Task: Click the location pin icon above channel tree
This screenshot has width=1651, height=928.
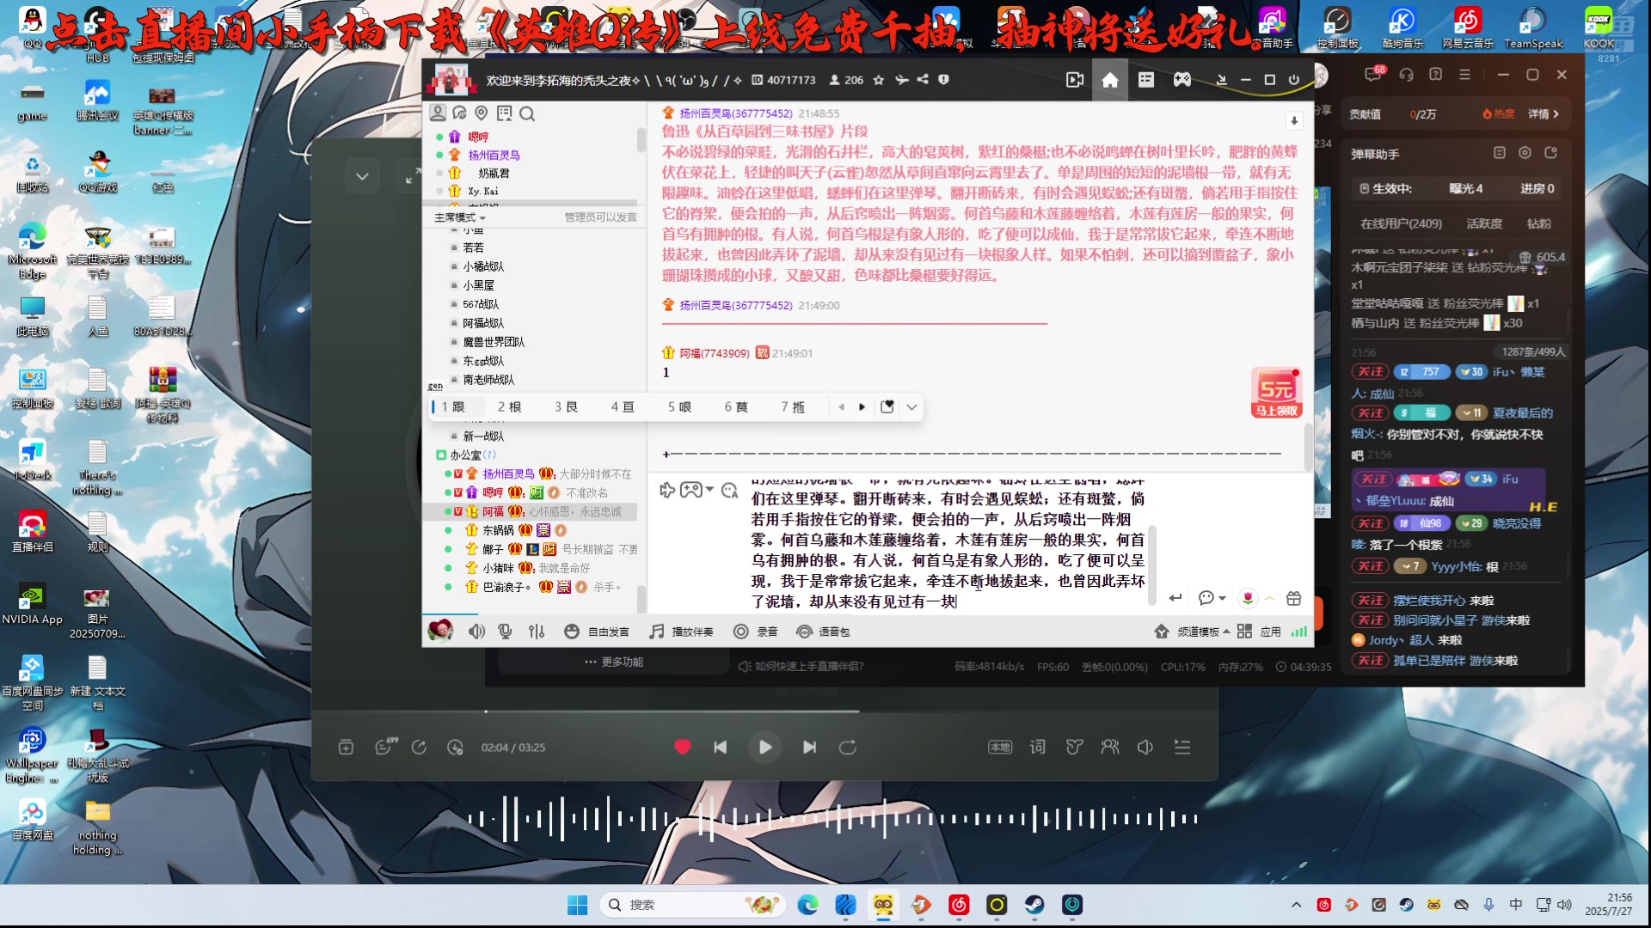Action: point(482,113)
